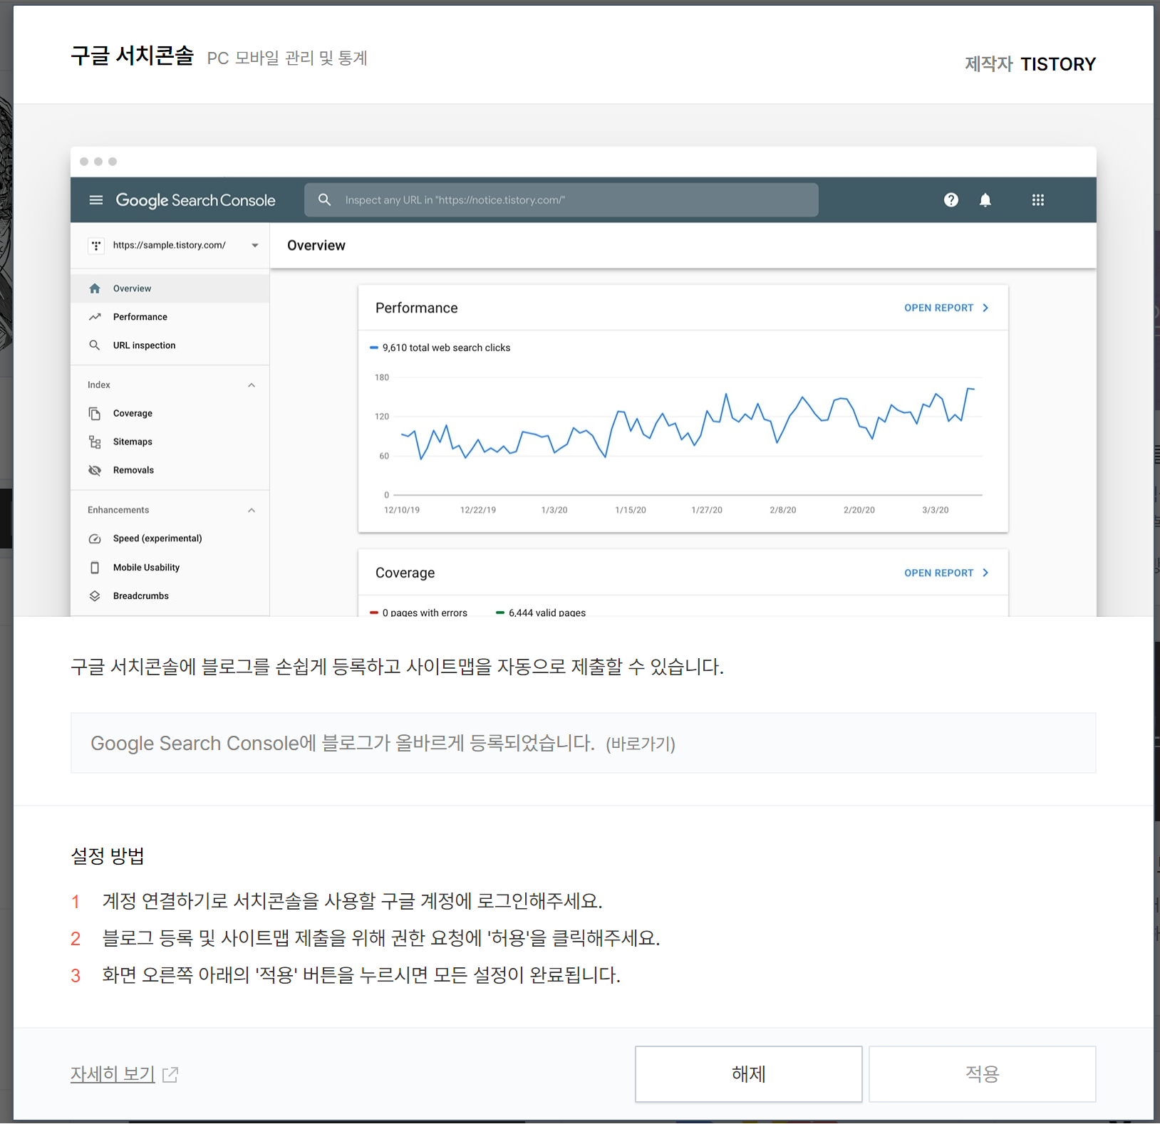Click the Overview home icon
Image resolution: width=1160 pixels, height=1124 pixels.
(95, 288)
